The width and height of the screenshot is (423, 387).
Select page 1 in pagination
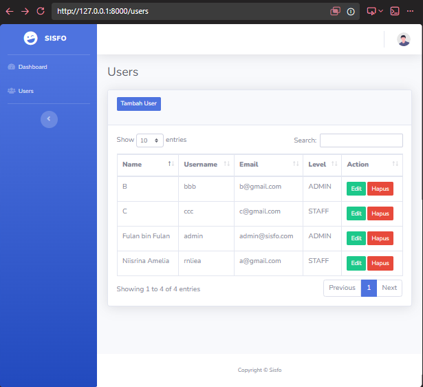[369, 288]
